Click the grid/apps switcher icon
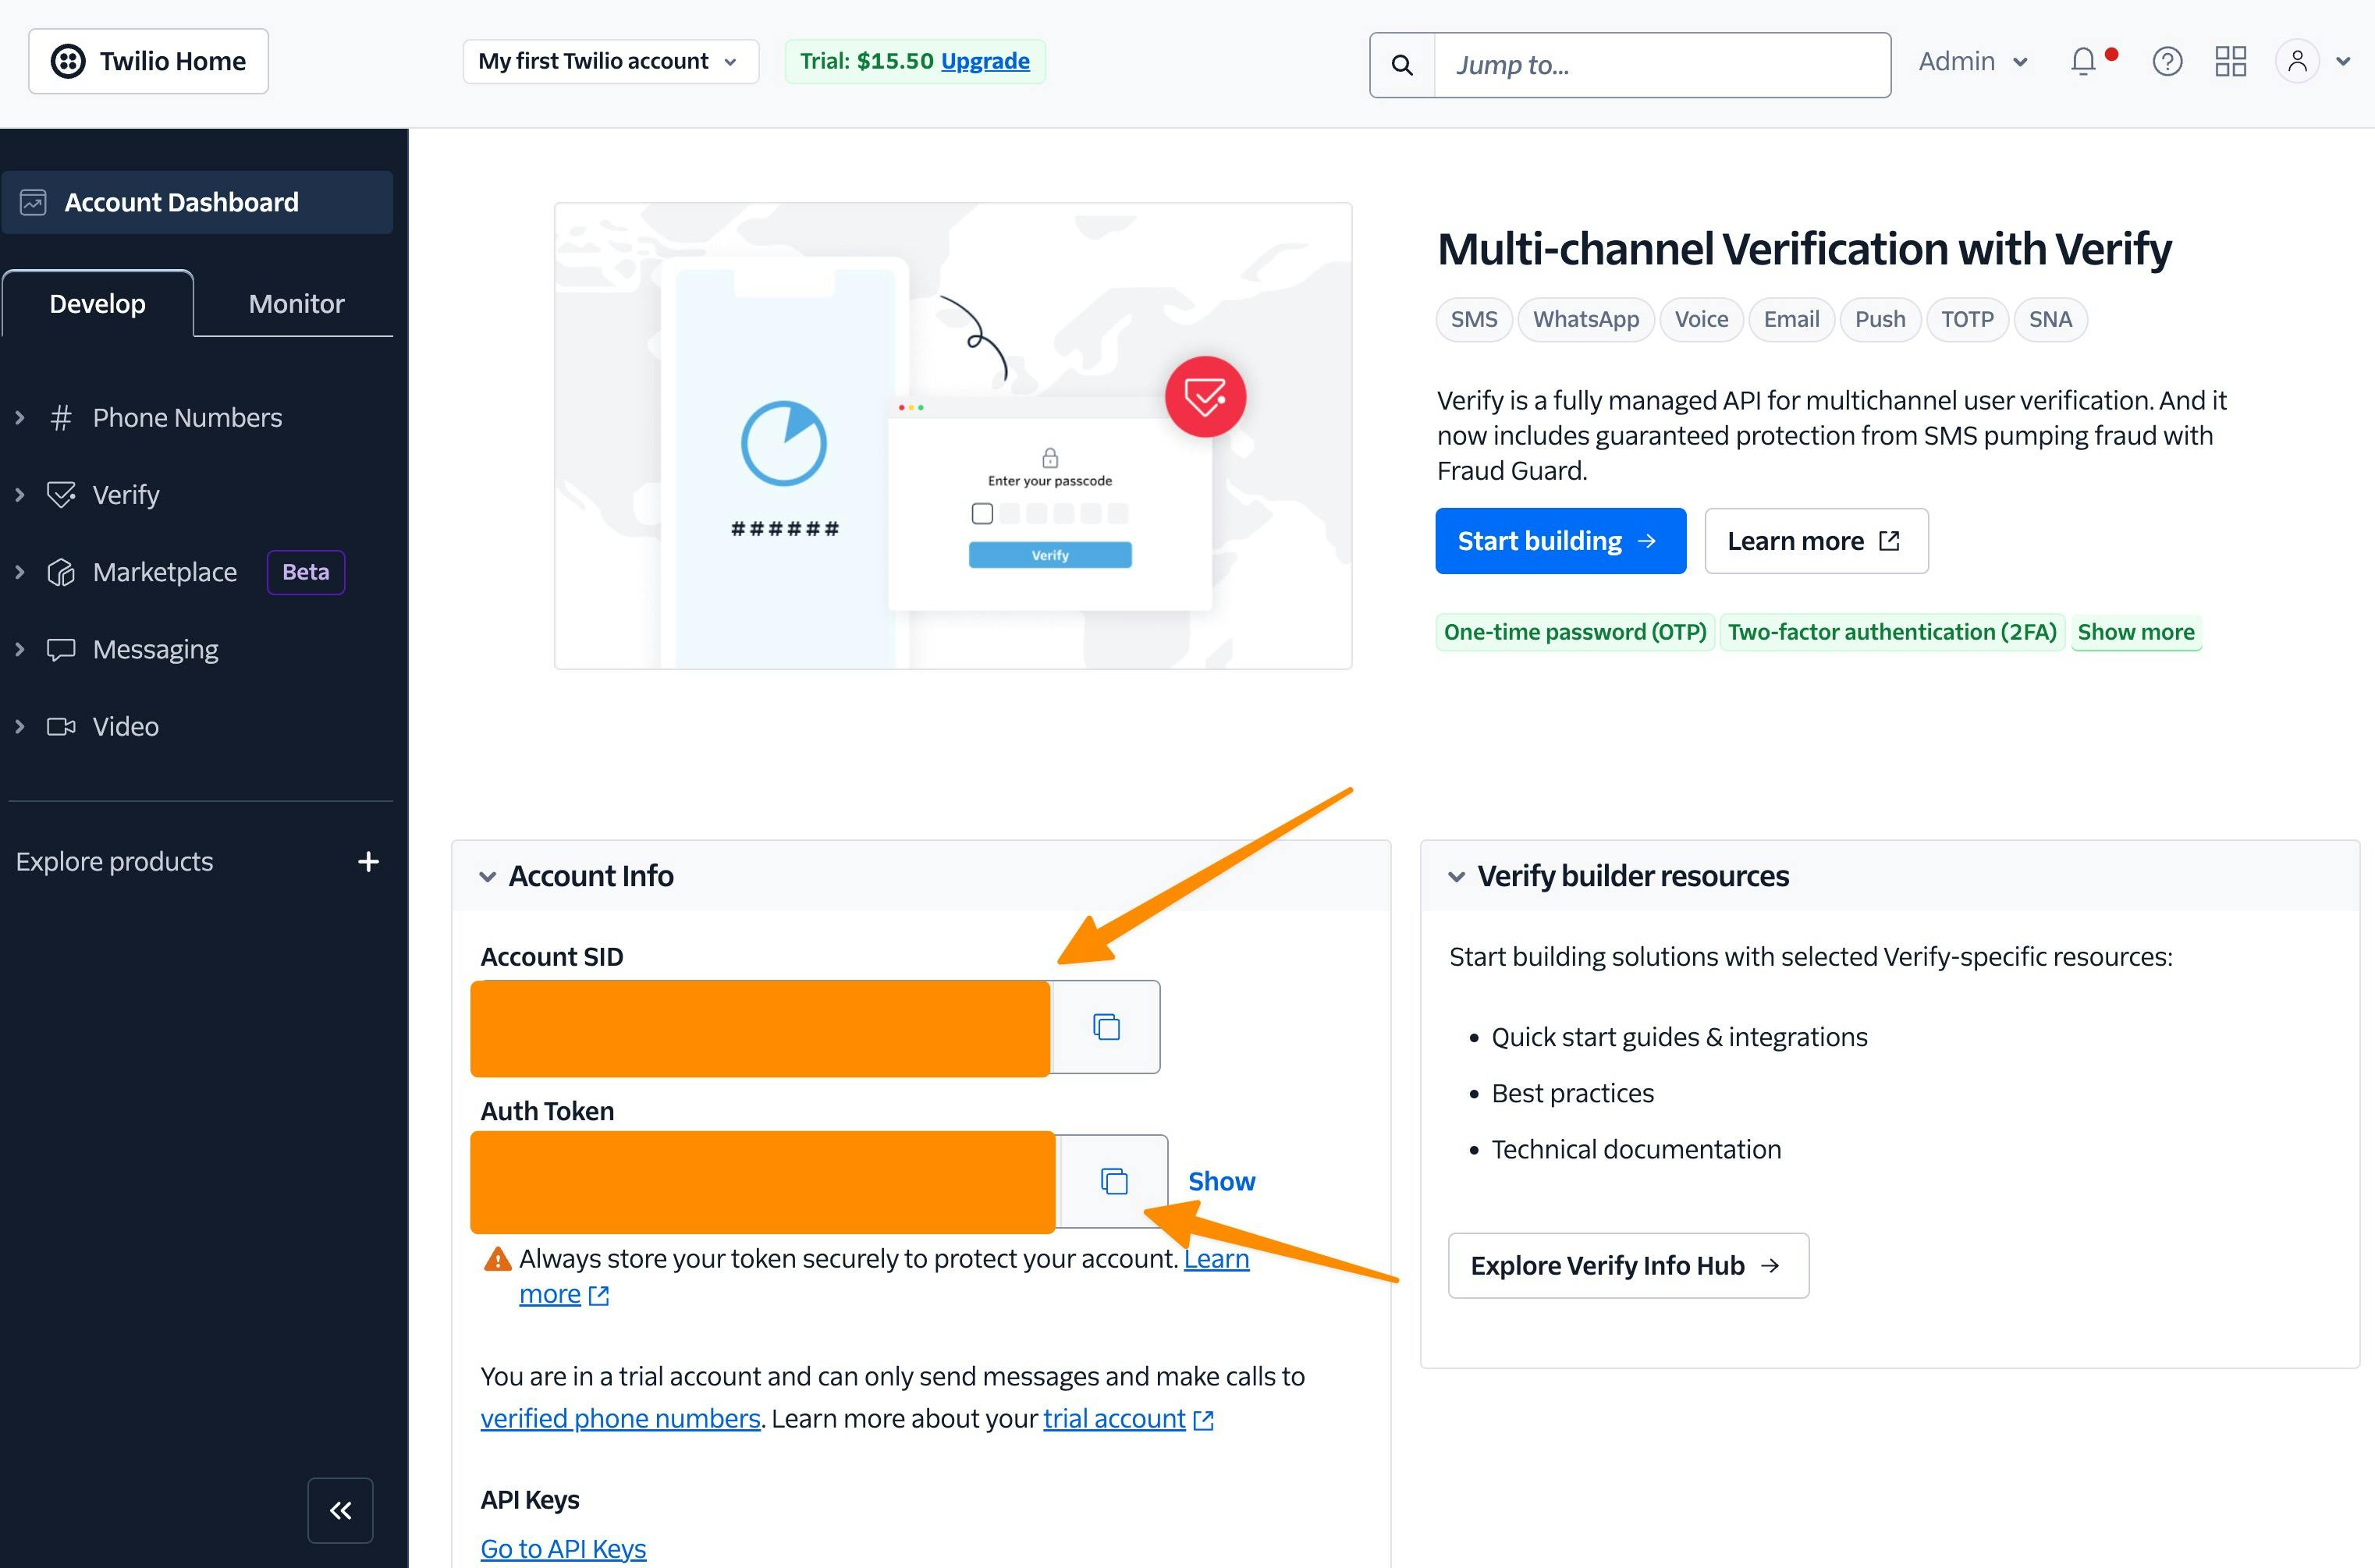Screen dimensions: 2375x1568 pos(2231,62)
